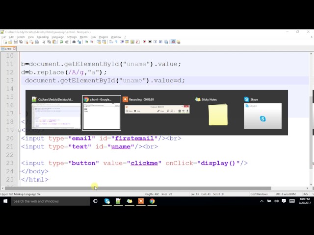The width and height of the screenshot is (314, 235).
Task: Click the New file toolbar icon
Action: [x=3, y=42]
